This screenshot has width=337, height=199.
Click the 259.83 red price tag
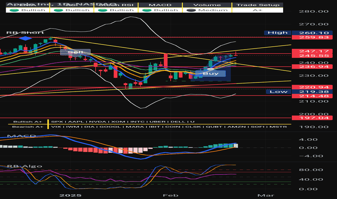[x=312, y=37]
